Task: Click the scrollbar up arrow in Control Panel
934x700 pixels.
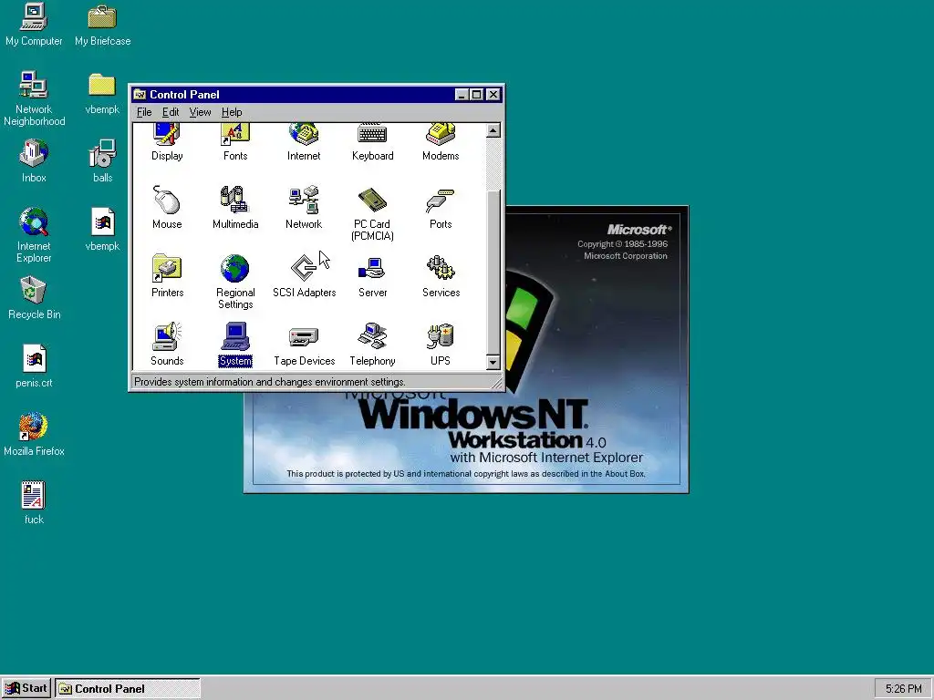Action: (x=493, y=130)
